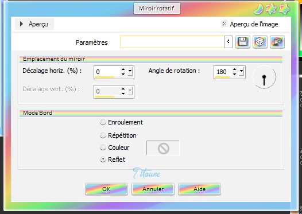Select the Reflet radio button
302x214 pixels.
(x=103, y=159)
